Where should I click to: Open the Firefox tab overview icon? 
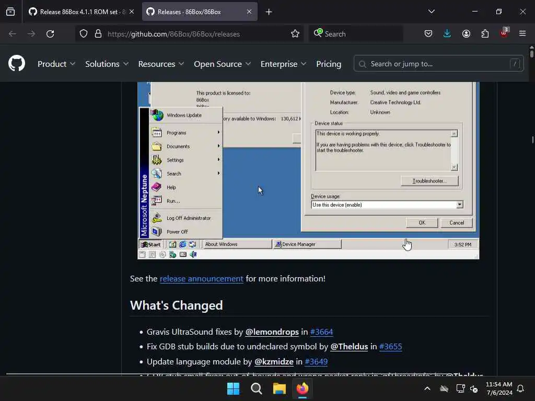pos(10,11)
